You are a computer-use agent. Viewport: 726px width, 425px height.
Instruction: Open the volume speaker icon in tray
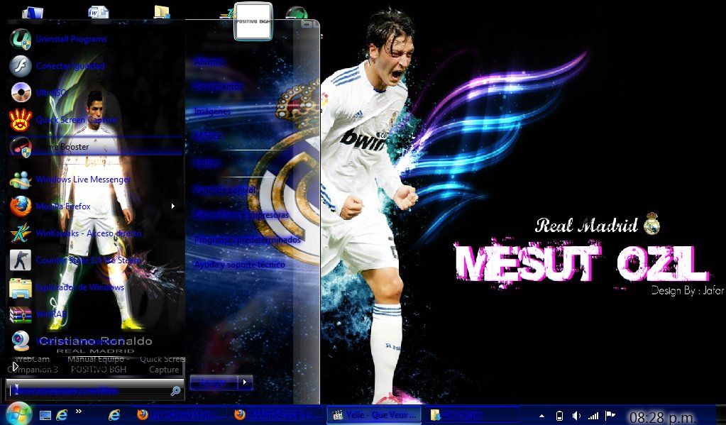click(576, 415)
